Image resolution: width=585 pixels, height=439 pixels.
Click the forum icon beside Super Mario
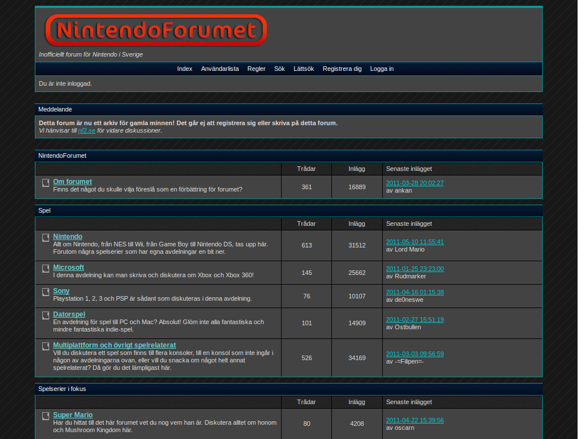[46, 416]
